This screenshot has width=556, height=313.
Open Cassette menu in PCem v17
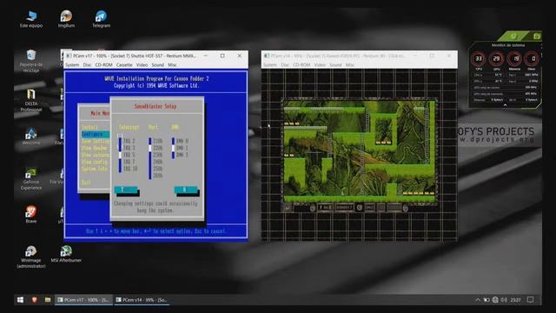tap(124, 65)
